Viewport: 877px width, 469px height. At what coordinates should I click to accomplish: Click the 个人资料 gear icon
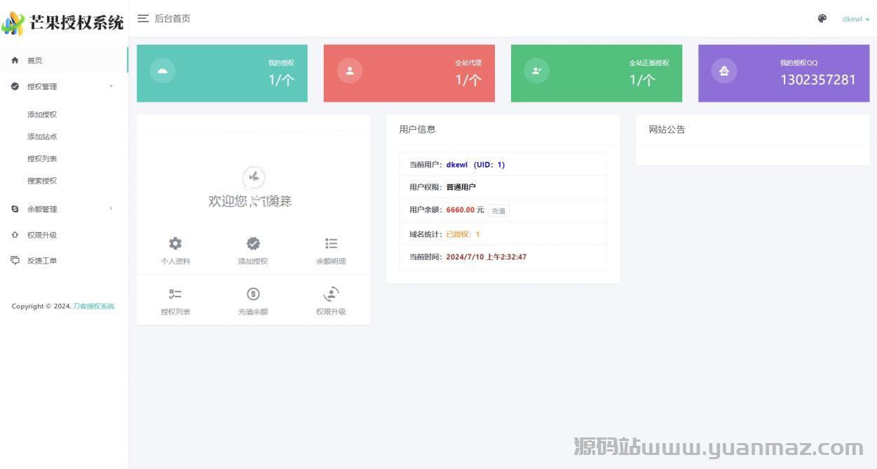pos(175,243)
